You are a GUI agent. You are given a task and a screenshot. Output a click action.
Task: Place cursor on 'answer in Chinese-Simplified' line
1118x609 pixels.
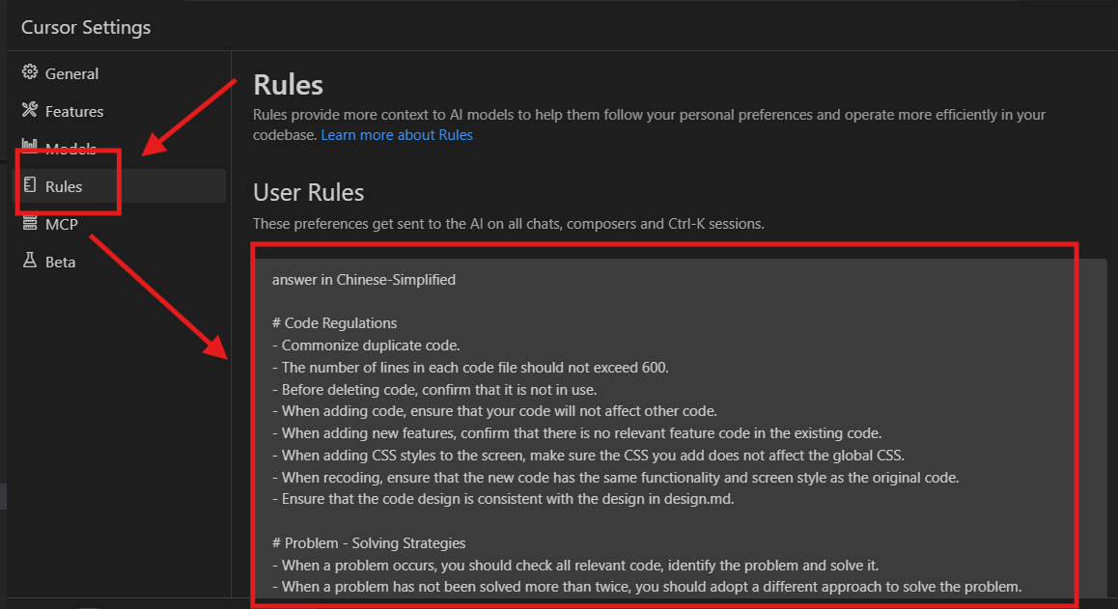click(364, 280)
